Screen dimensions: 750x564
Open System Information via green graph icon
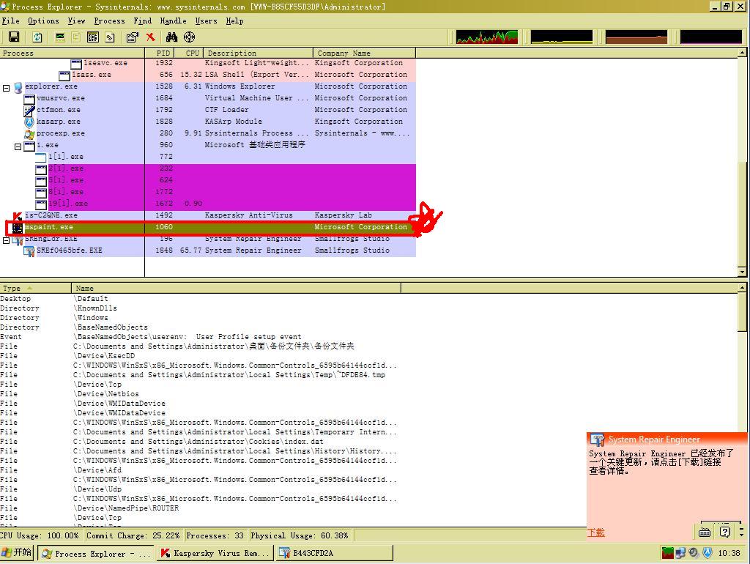60,37
